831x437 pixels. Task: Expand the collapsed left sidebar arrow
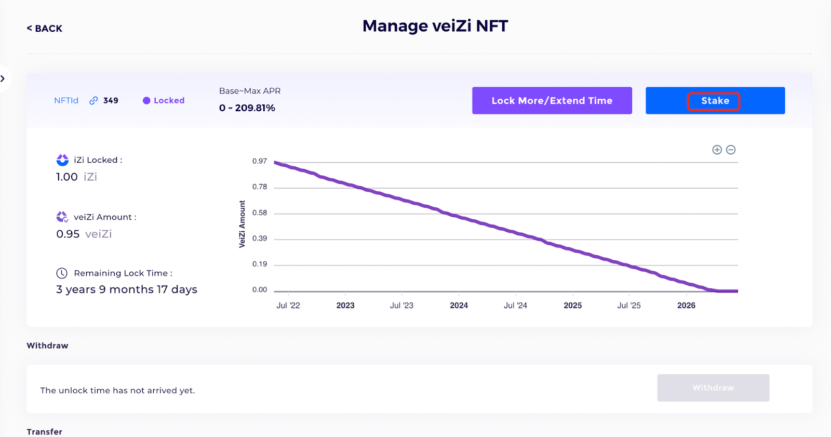tap(3, 78)
